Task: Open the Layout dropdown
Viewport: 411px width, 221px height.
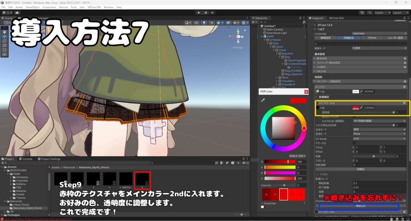Action: click(400, 12)
